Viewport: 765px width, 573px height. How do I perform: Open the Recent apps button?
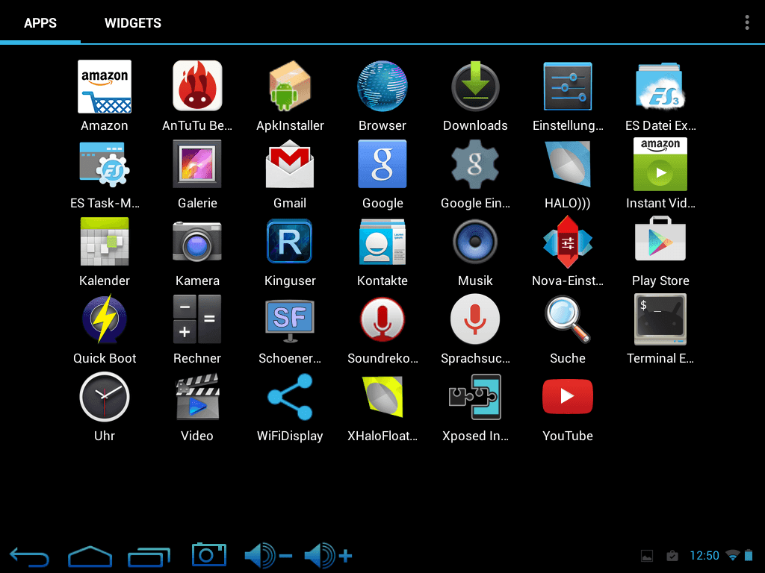tap(149, 557)
